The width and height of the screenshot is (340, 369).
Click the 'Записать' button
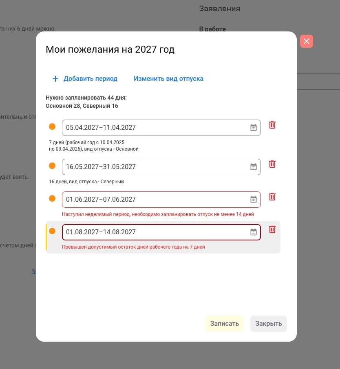point(224,324)
